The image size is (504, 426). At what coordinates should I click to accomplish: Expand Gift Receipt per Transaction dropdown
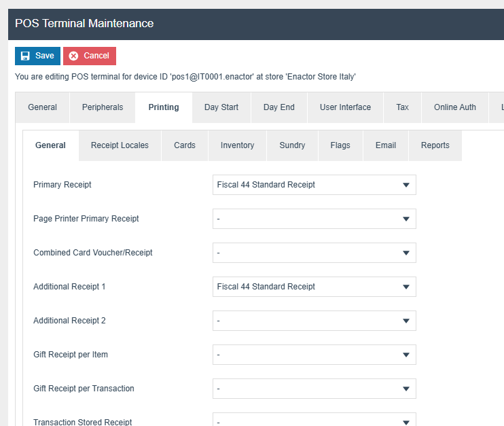coord(314,389)
